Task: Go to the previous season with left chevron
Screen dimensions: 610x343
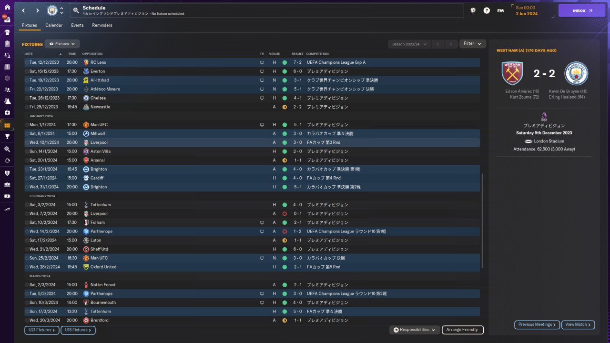Action: point(438,44)
